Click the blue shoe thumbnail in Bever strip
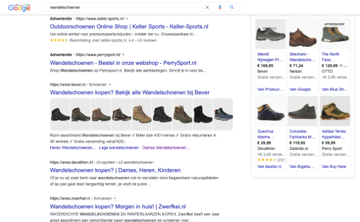The image size is (360, 222). (223, 114)
